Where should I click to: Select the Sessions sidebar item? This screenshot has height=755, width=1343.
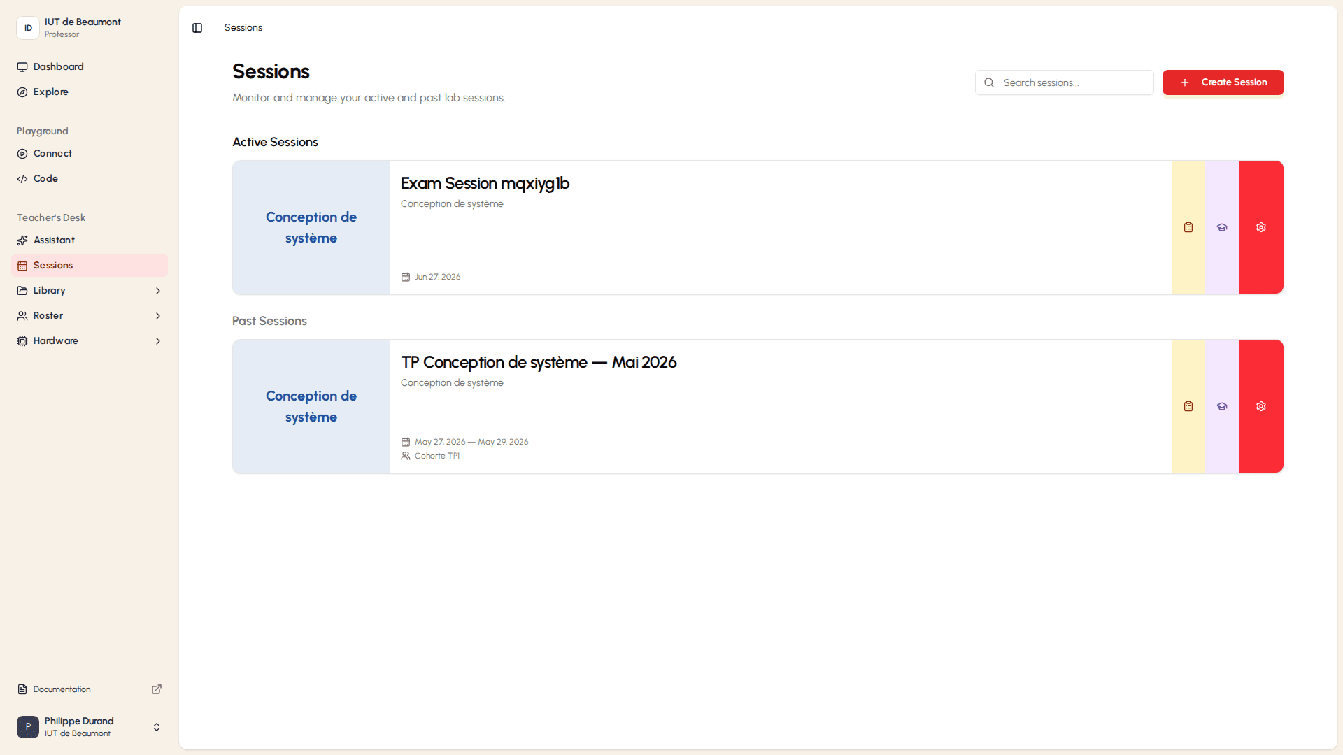[x=90, y=266]
